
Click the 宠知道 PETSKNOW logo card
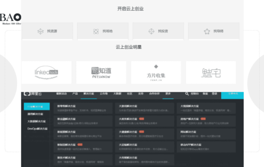pyautogui.click(x=101, y=72)
